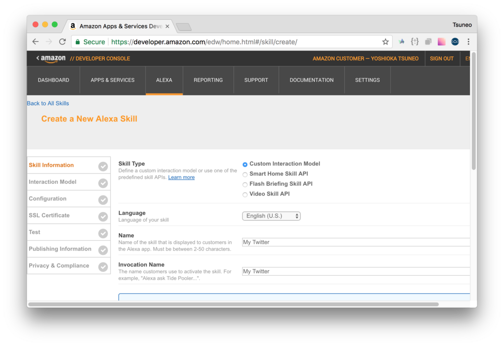Click the Invocation Name input field
The height and width of the screenshot is (346, 504).
pos(356,271)
